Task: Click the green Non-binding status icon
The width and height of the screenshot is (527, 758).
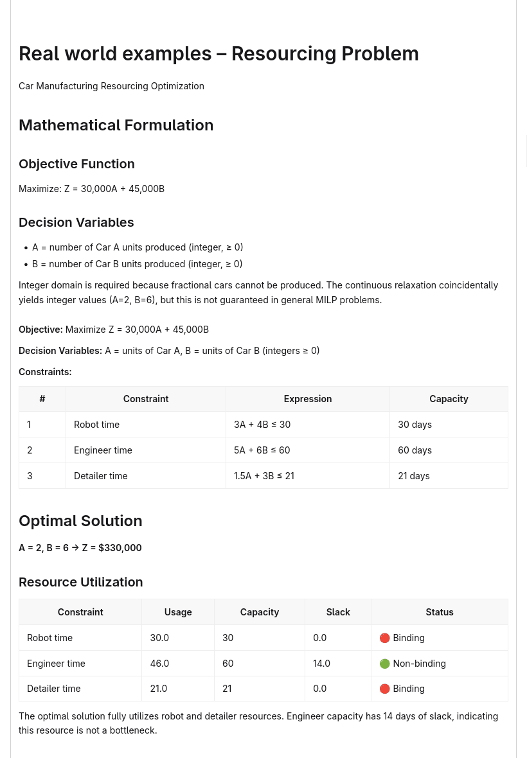Action: pos(384,663)
